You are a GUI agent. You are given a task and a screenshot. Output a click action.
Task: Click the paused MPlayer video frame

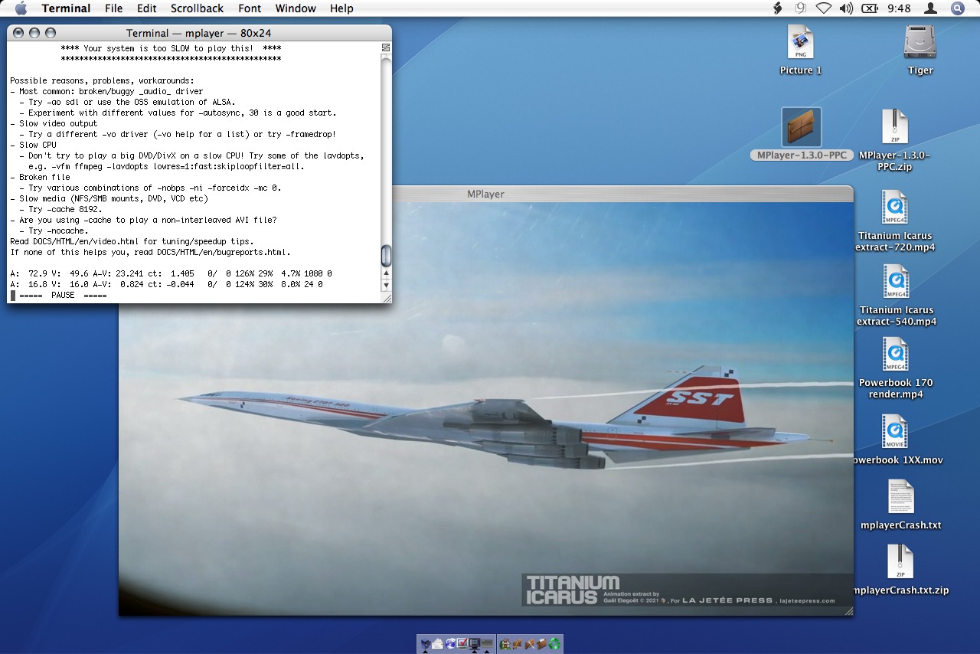(x=485, y=408)
